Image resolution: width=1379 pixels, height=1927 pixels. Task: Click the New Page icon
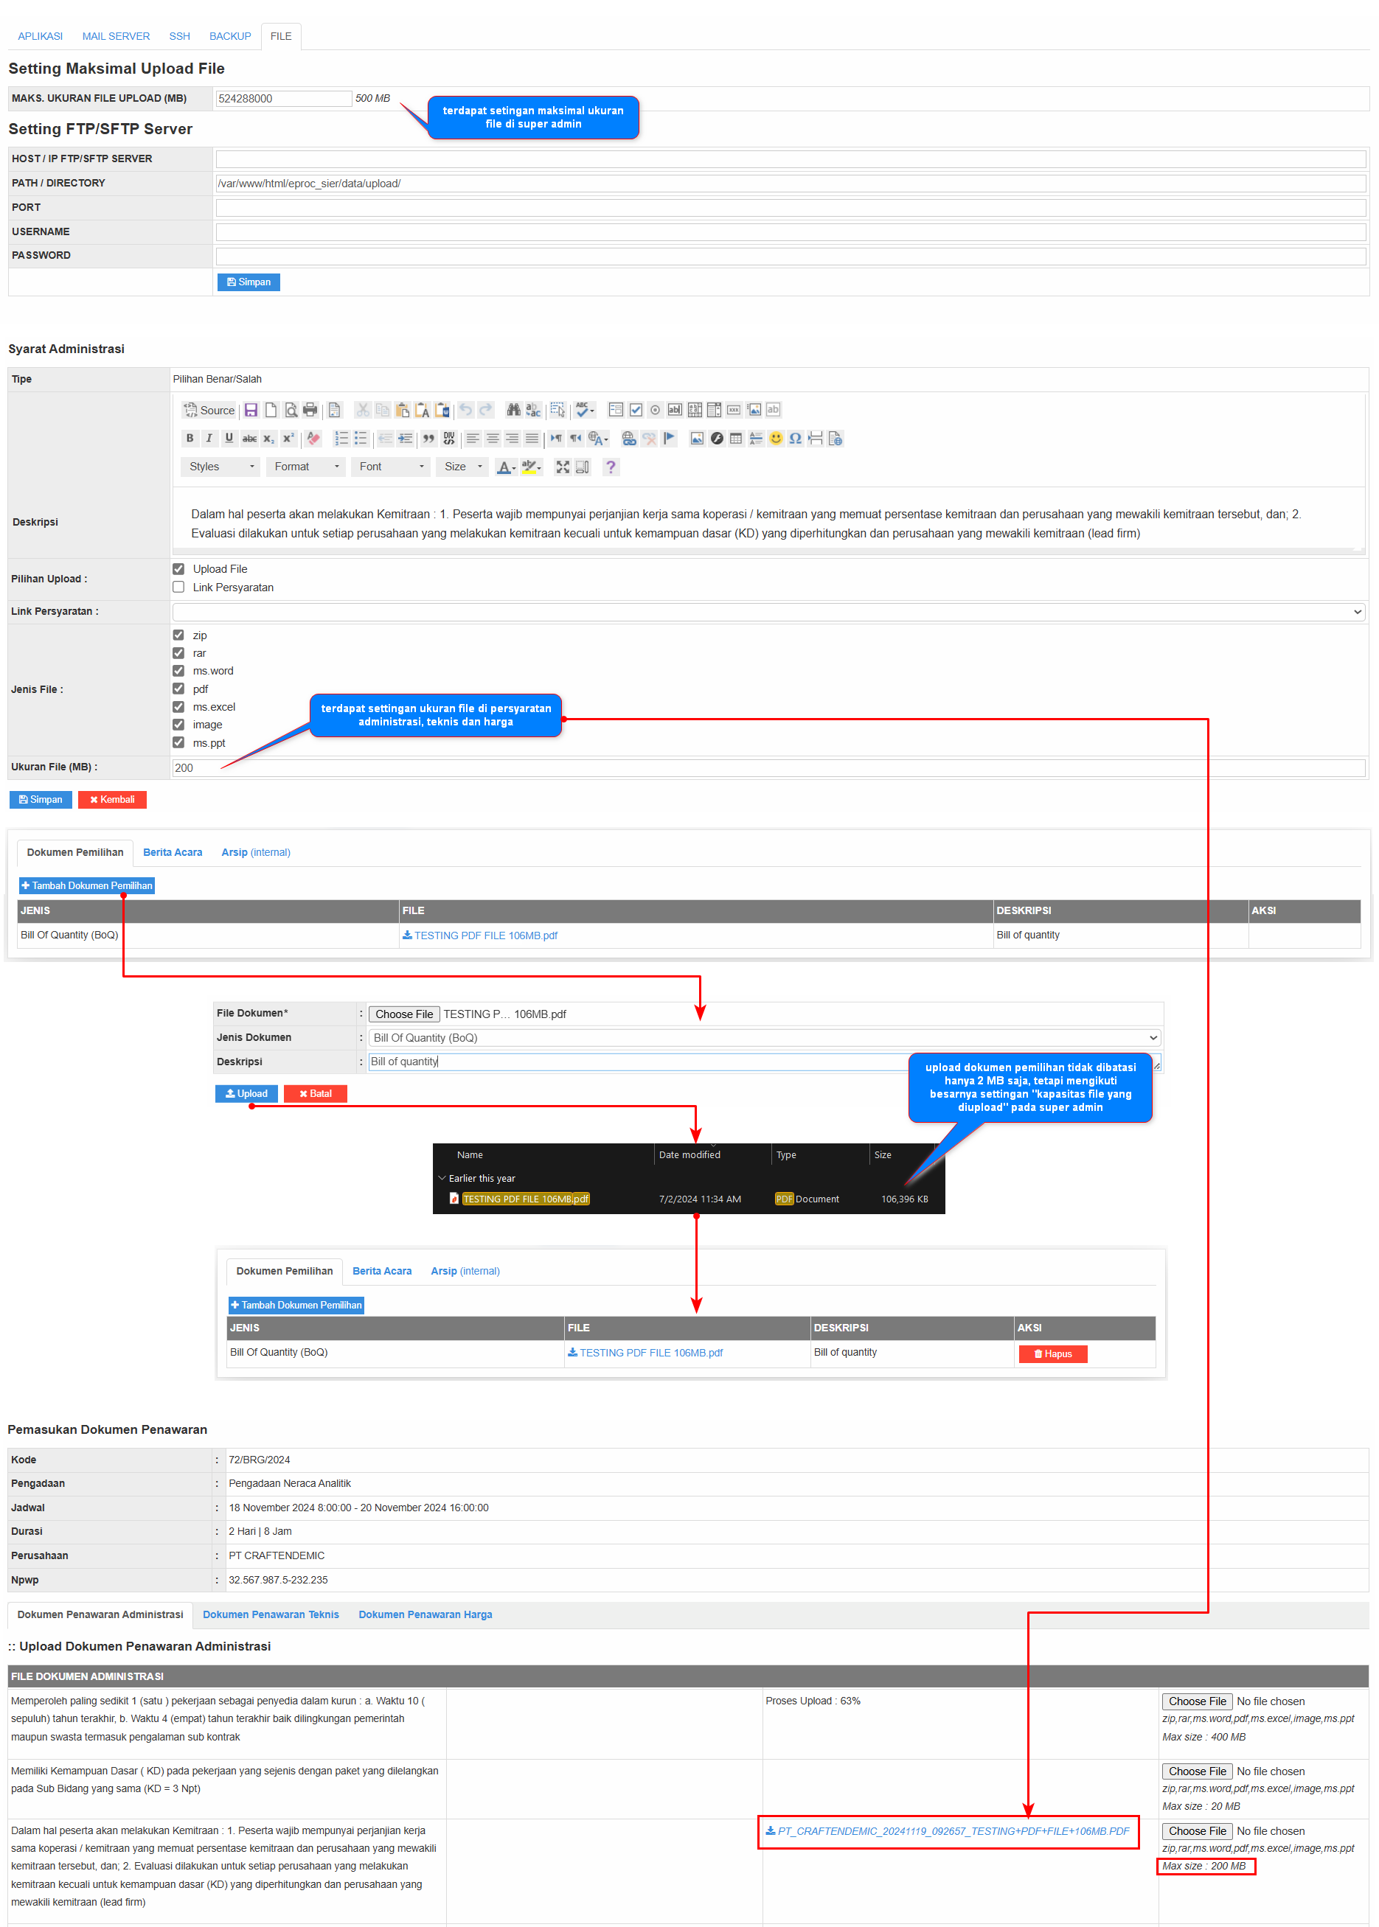[271, 410]
